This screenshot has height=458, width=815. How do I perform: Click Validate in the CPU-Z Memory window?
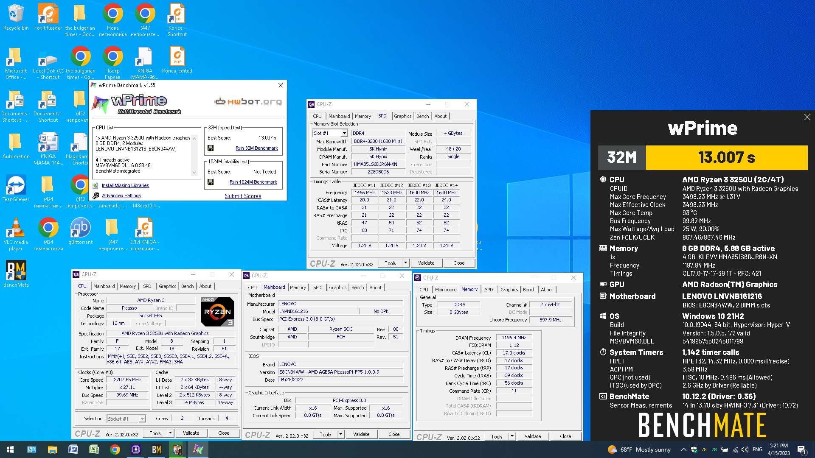coord(533,436)
